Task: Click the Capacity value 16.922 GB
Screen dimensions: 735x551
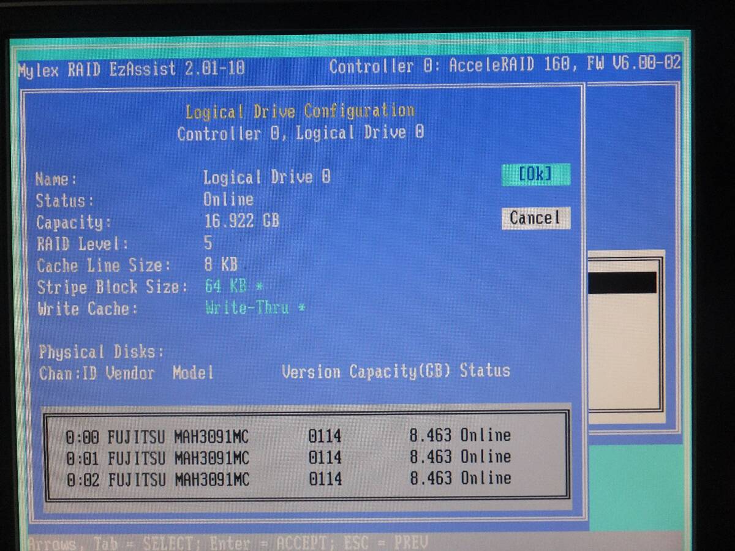Action: tap(241, 221)
